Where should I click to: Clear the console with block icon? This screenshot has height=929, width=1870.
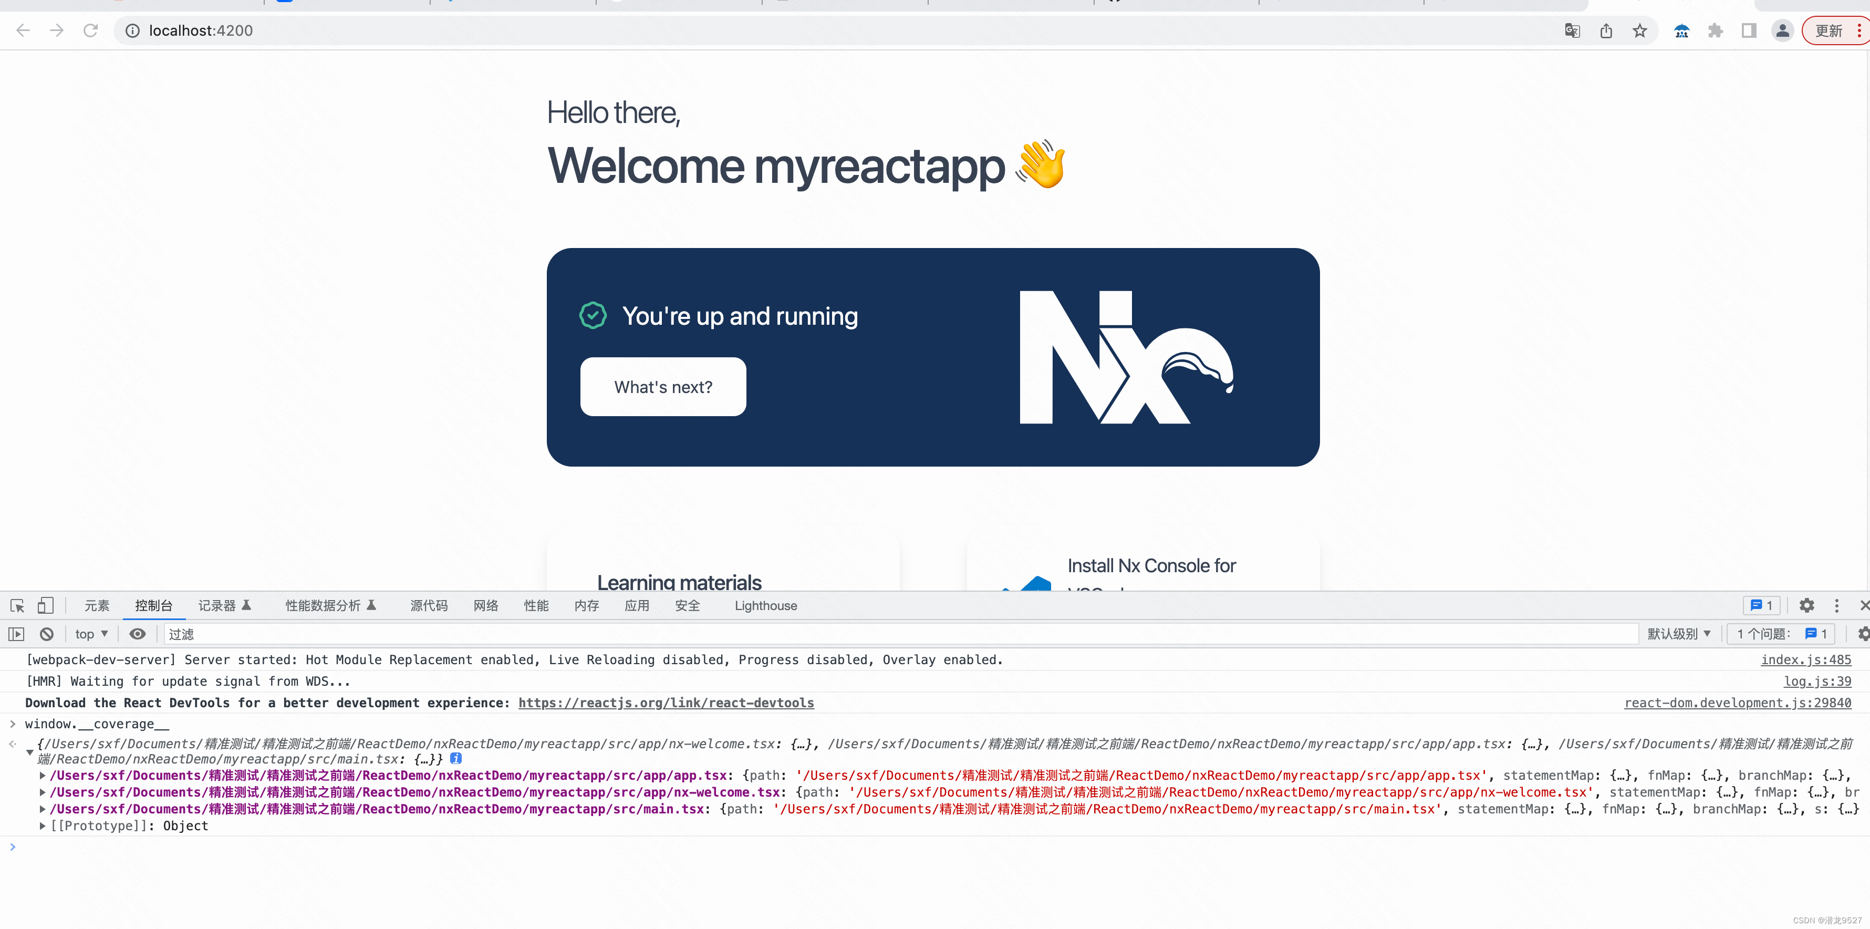tap(46, 633)
